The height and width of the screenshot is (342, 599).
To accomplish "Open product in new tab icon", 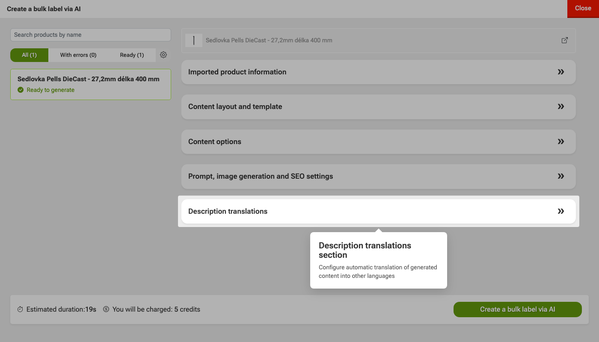I will pos(565,40).
